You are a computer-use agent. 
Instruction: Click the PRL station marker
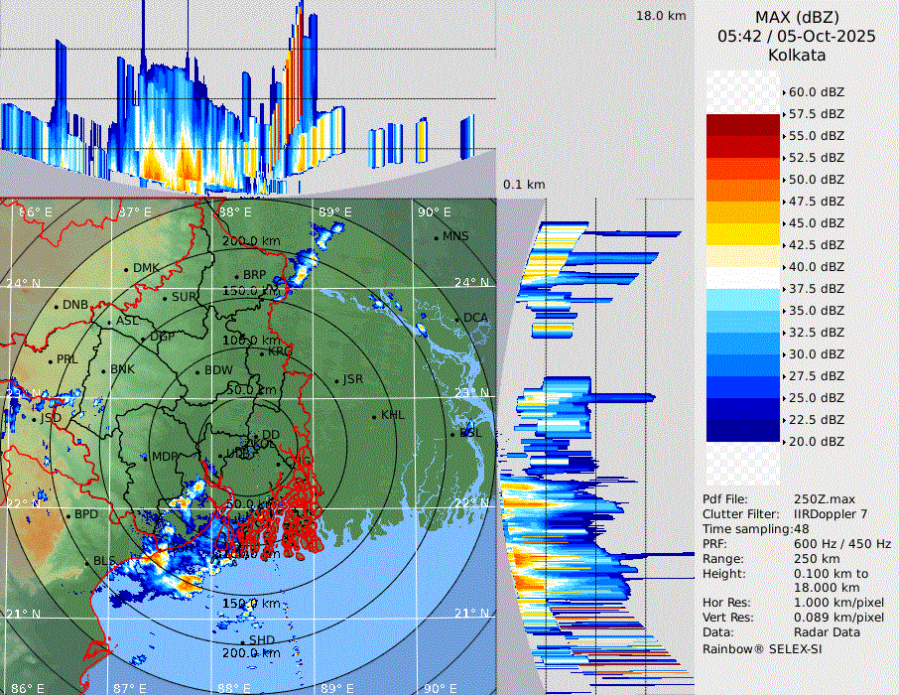point(52,359)
